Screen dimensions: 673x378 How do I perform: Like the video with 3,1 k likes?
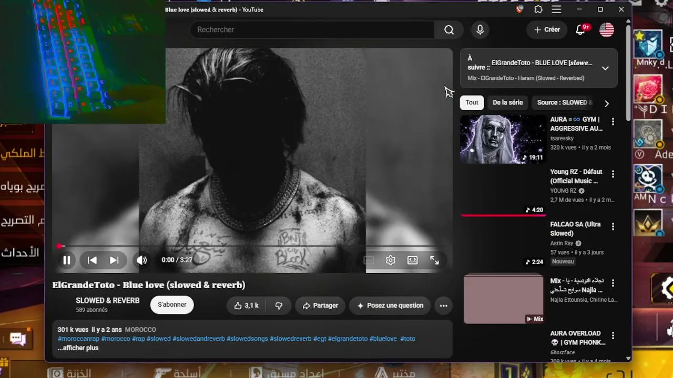tap(247, 306)
